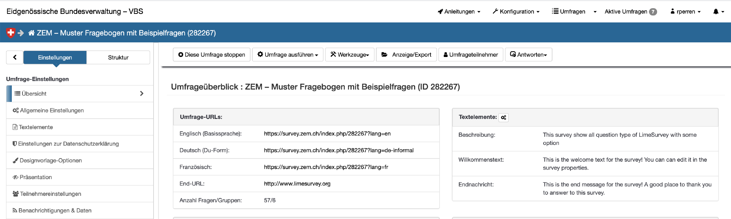This screenshot has width=731, height=219.
Task: Click the ZEM survey title in breadcrumb
Action: pyautogui.click(x=126, y=33)
